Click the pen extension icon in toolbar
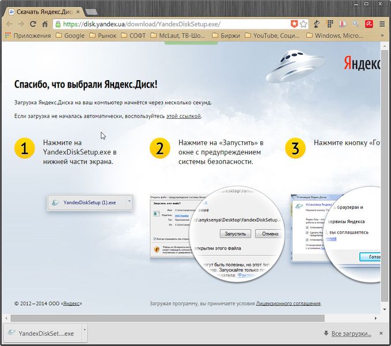The image size is (391, 346). (x=317, y=24)
